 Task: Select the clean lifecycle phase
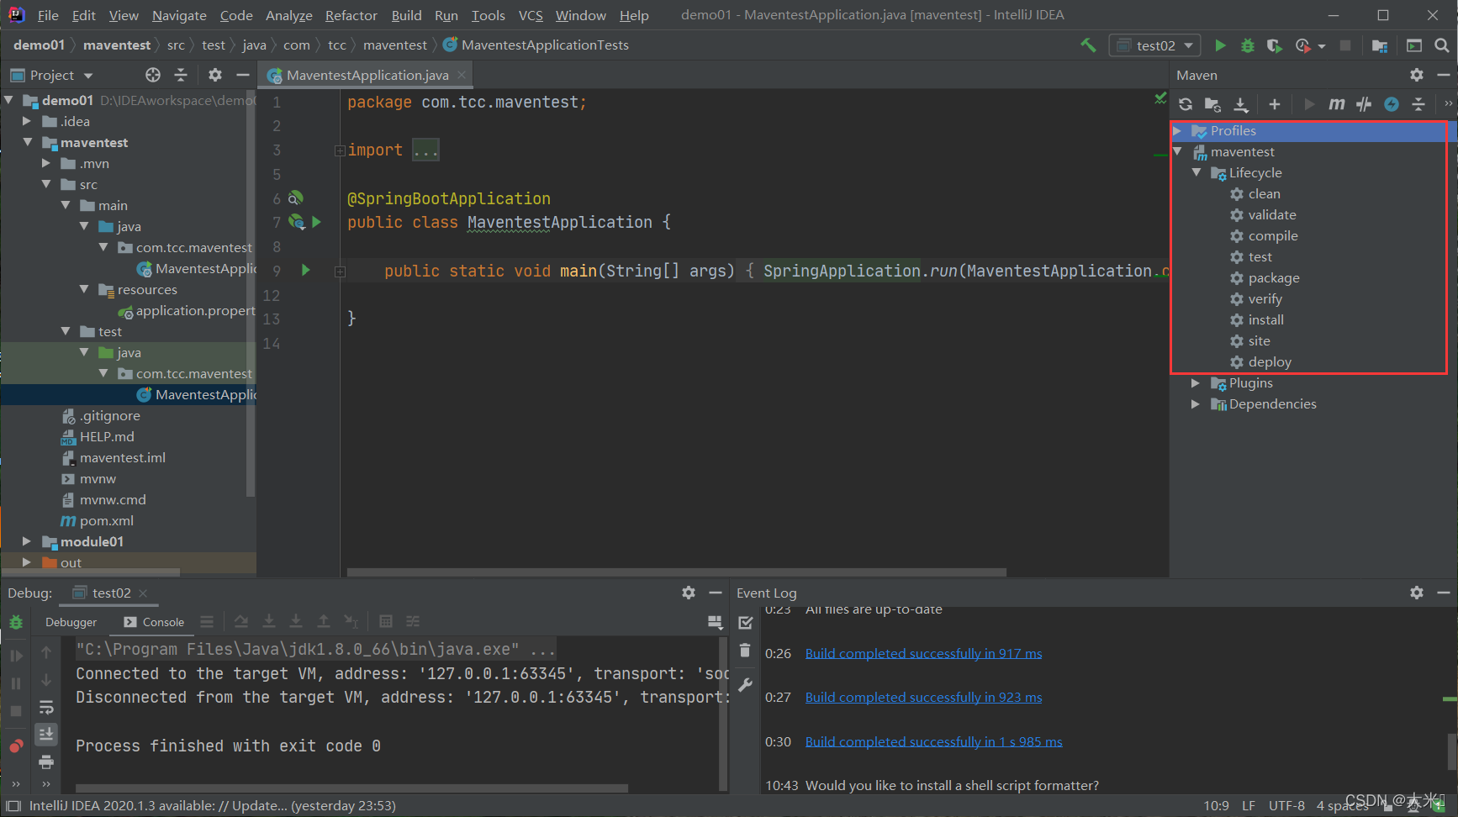click(1264, 193)
